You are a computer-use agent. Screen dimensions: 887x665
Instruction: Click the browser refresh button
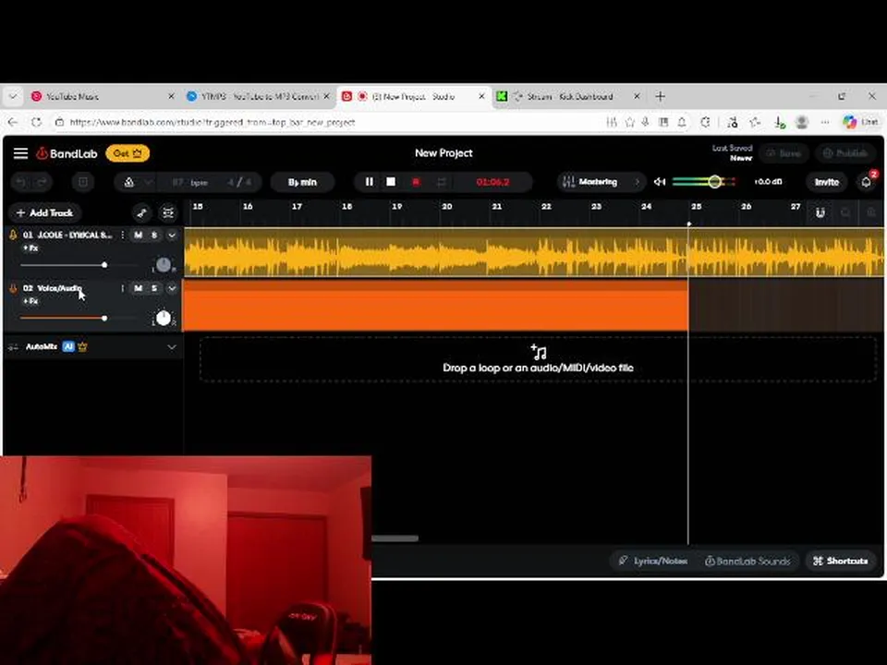[x=36, y=122]
